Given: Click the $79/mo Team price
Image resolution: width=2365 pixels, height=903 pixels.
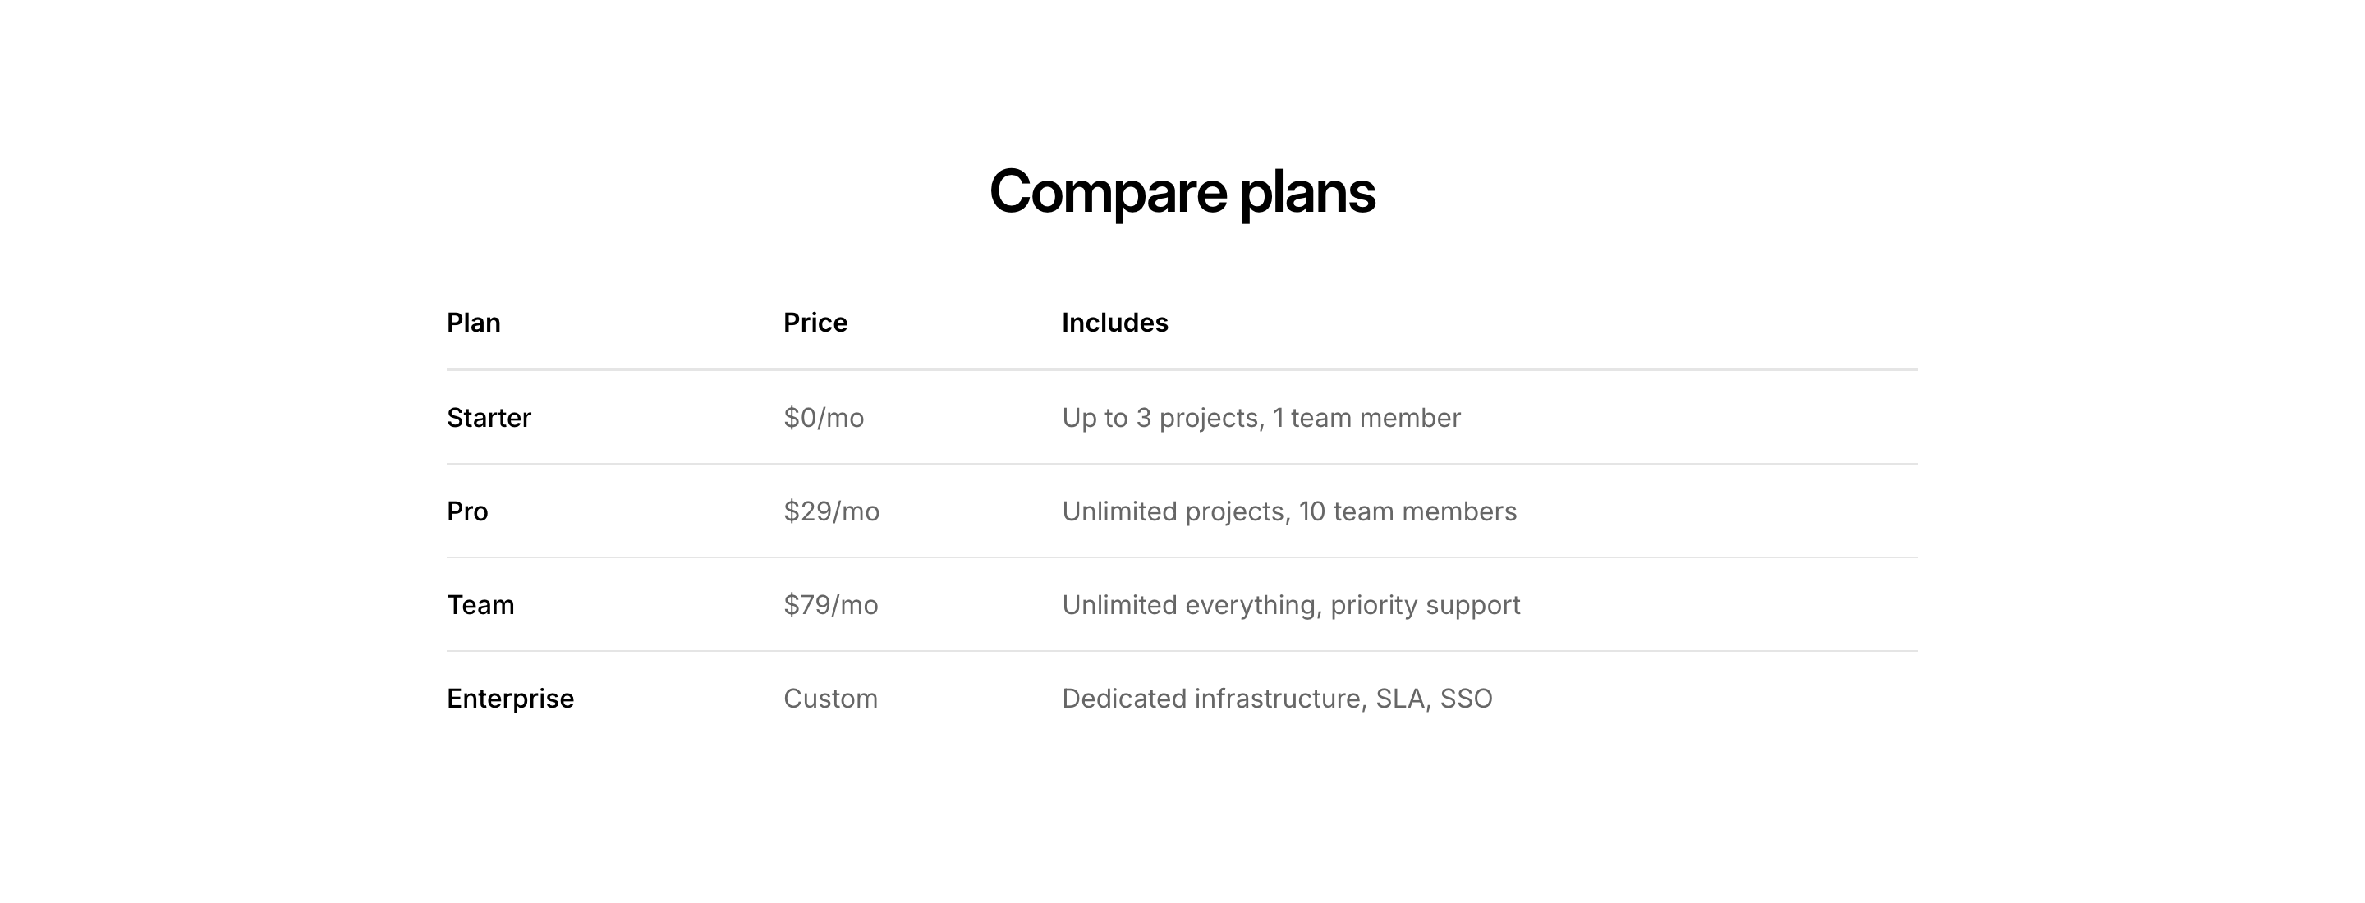Looking at the screenshot, I should pyautogui.click(x=830, y=606).
